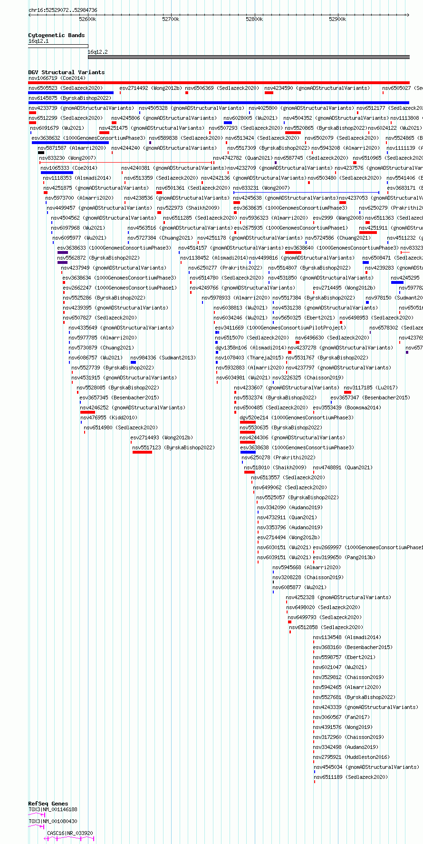Open variant nsv6028005 (Wu2021)
423x844 pixels.
250,118
